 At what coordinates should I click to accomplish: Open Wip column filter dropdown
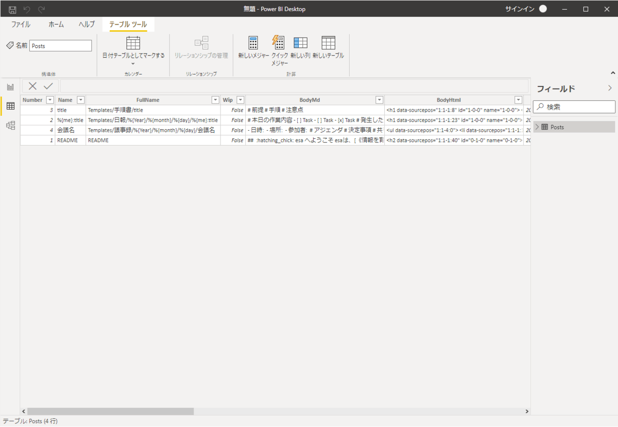point(240,100)
